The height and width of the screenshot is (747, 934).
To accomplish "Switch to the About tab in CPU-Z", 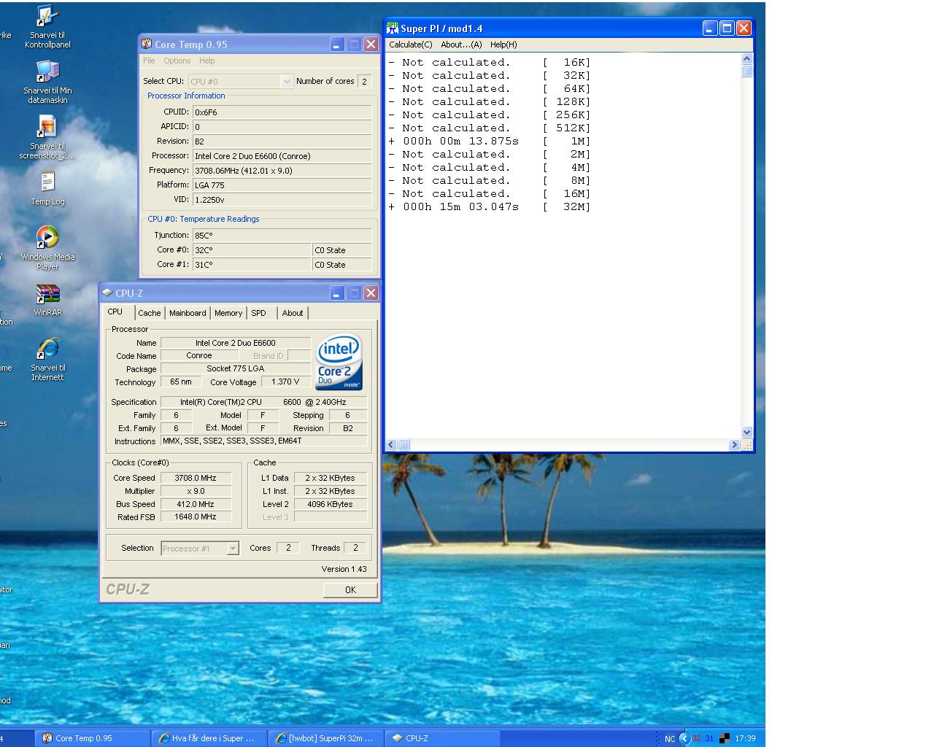I will point(293,313).
